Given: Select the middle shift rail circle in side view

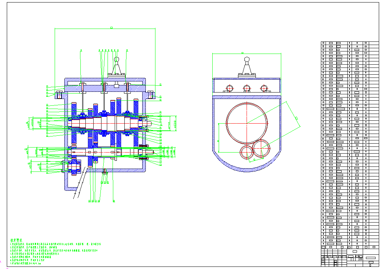Looking at the screenshot, I should 246,88.
